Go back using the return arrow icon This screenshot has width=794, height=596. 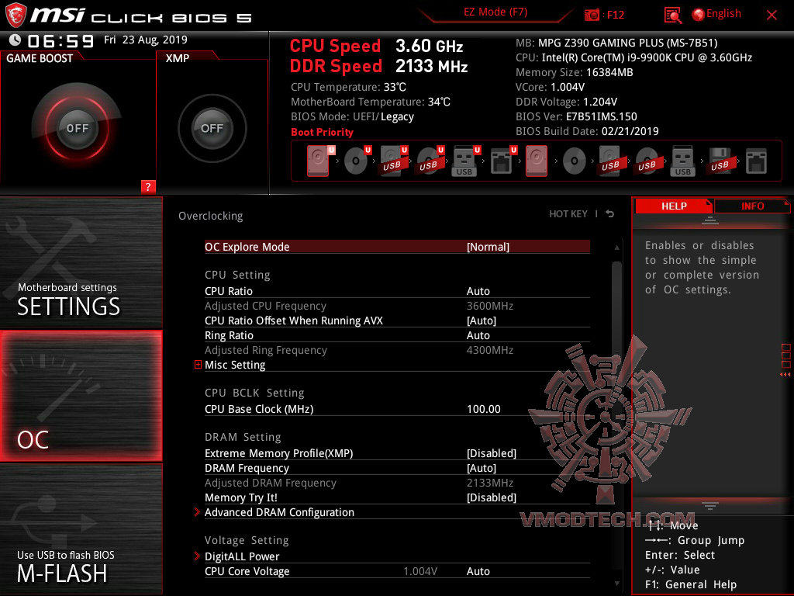coord(610,214)
